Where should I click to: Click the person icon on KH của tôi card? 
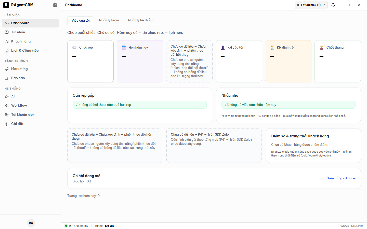point(223,48)
